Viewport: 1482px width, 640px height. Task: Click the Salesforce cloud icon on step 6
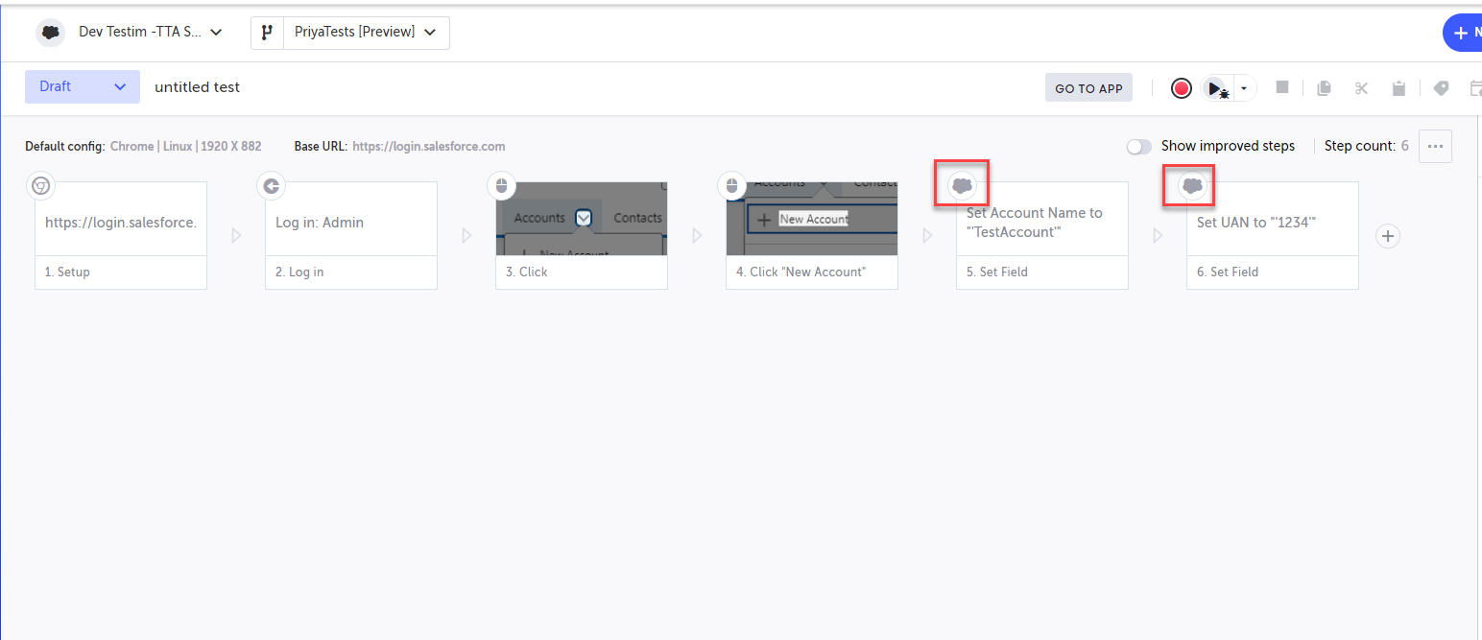(x=1192, y=186)
